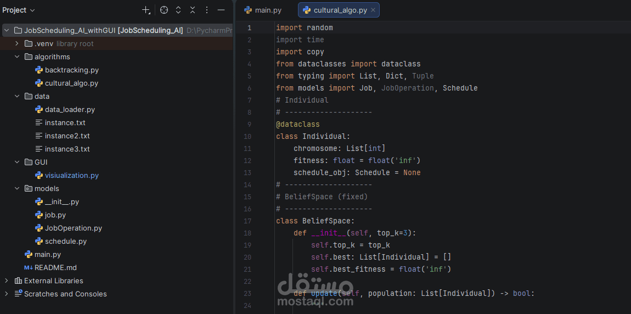Click the Expand All icon
The width and height of the screenshot is (631, 314).
[x=178, y=10]
